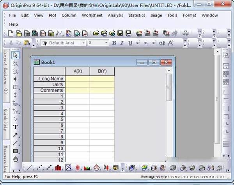This screenshot has height=185, width=234.
Task: Click the Book1 scroll up arrow
Action: (x=169, y=70)
